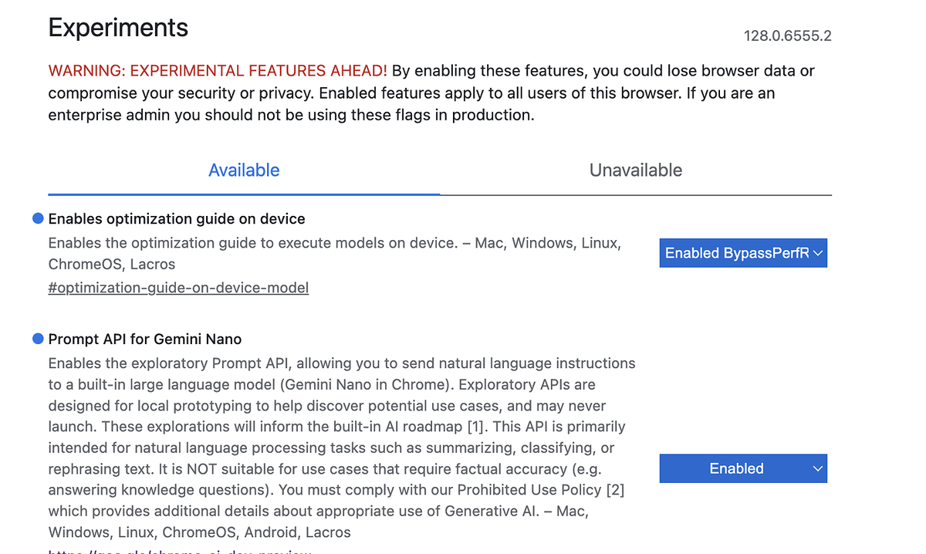Click the Prompt API for Gemini Nano title
The width and height of the screenshot is (926, 554).
point(145,339)
